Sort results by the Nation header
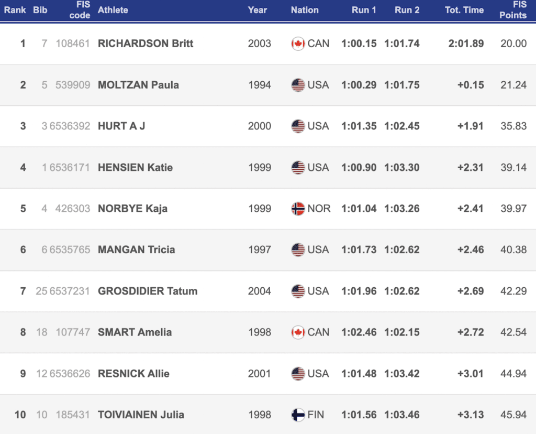The image size is (536, 434). coord(305,10)
